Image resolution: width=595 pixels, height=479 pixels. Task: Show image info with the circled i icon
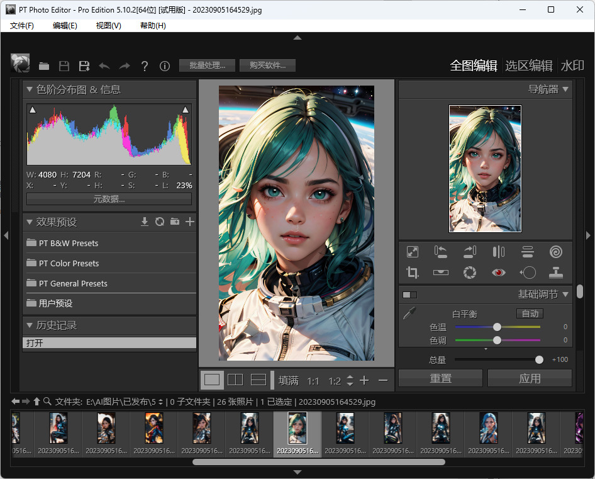click(165, 66)
